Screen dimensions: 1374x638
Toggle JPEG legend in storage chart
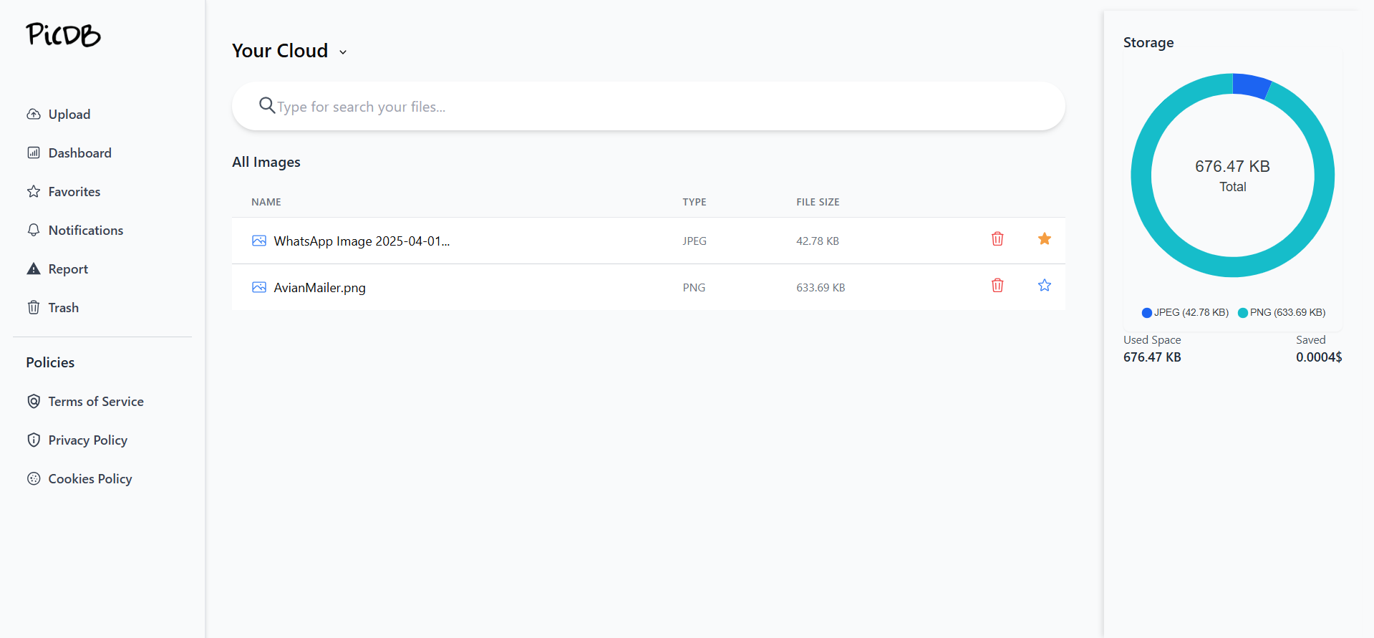tap(1185, 313)
